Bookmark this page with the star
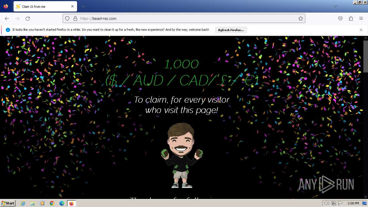 (301, 18)
